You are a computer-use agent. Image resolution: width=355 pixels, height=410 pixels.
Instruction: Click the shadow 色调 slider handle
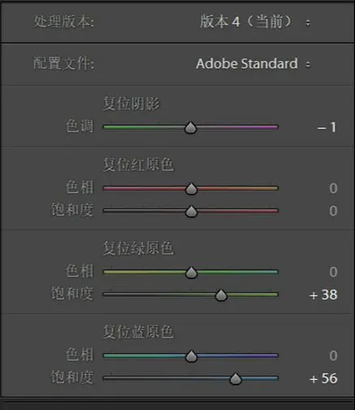[190, 127]
